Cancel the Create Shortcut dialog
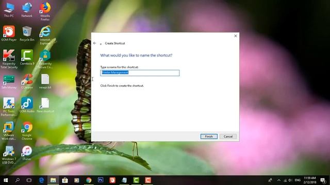 [x=228, y=136]
